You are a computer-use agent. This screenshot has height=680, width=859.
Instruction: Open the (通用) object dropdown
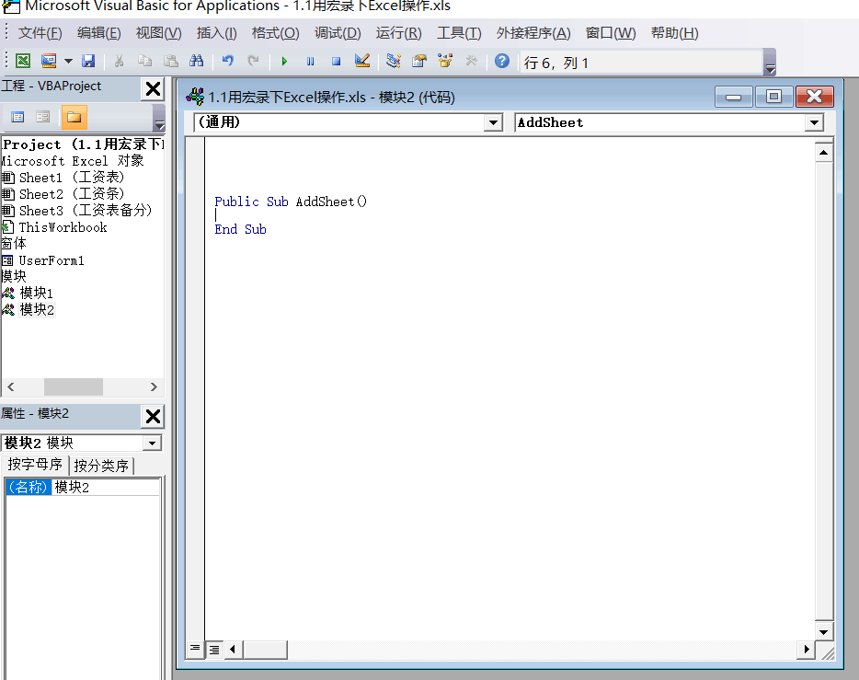coord(494,121)
